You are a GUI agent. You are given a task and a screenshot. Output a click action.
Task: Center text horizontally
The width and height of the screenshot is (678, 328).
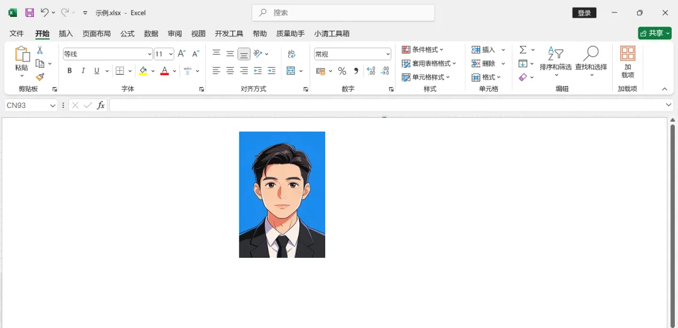point(230,71)
